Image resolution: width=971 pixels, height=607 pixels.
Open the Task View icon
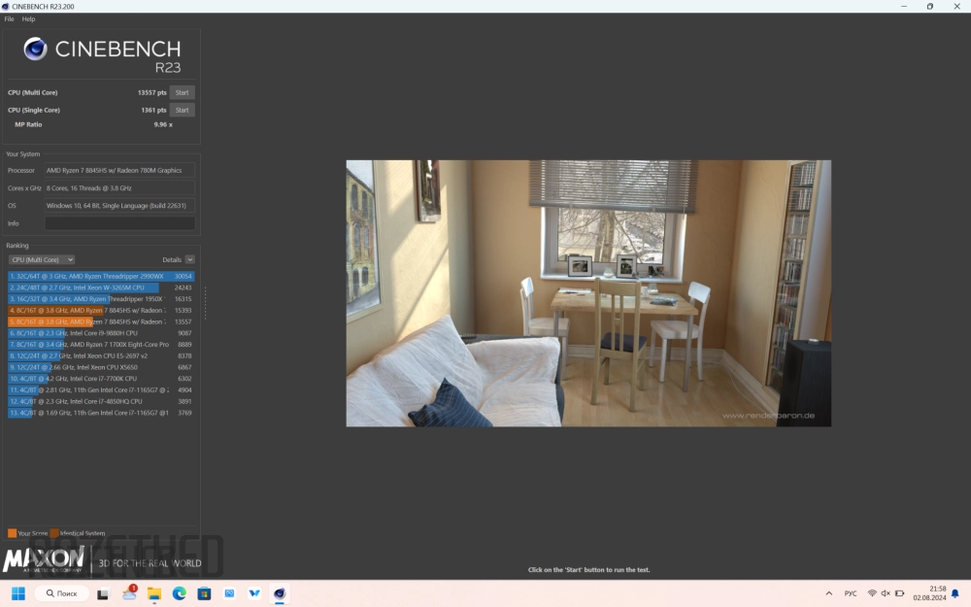point(103,593)
